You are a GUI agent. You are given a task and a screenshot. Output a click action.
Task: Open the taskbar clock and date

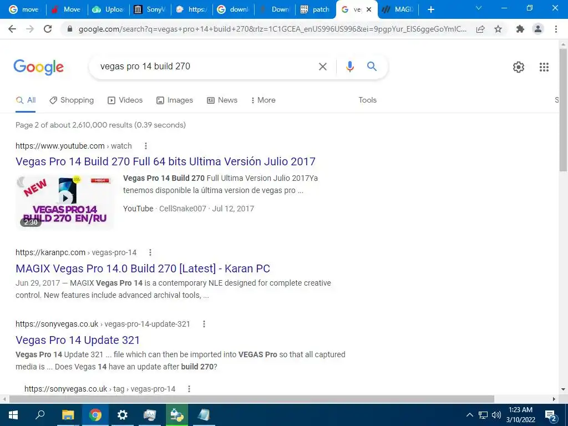520,415
